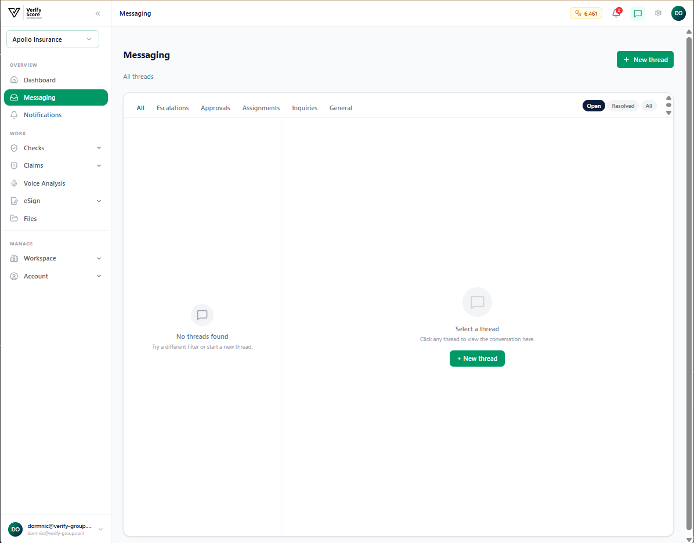Image resolution: width=694 pixels, height=543 pixels.
Task: Click the thread panel scroll up arrow
Action: click(669, 98)
